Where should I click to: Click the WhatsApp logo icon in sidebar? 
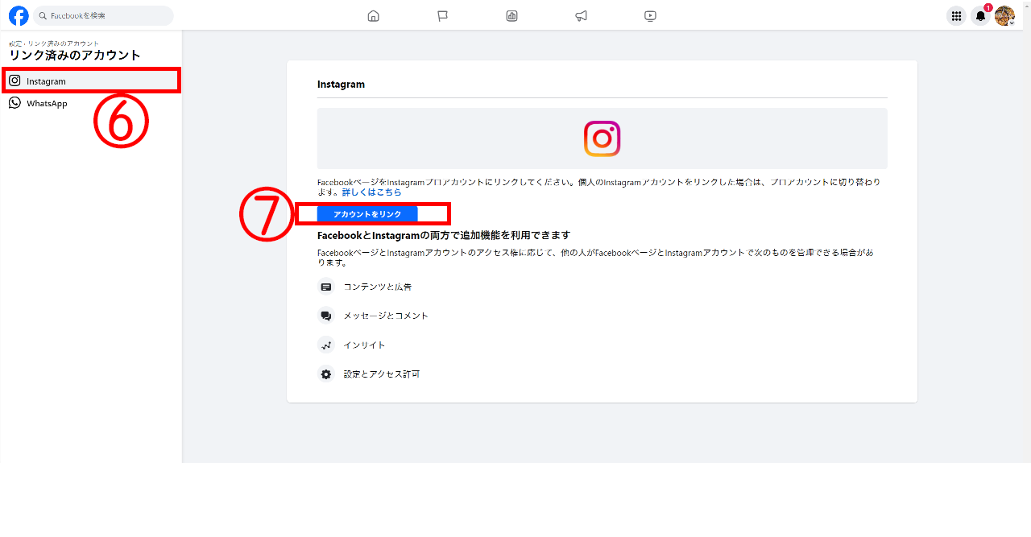pyautogui.click(x=14, y=103)
